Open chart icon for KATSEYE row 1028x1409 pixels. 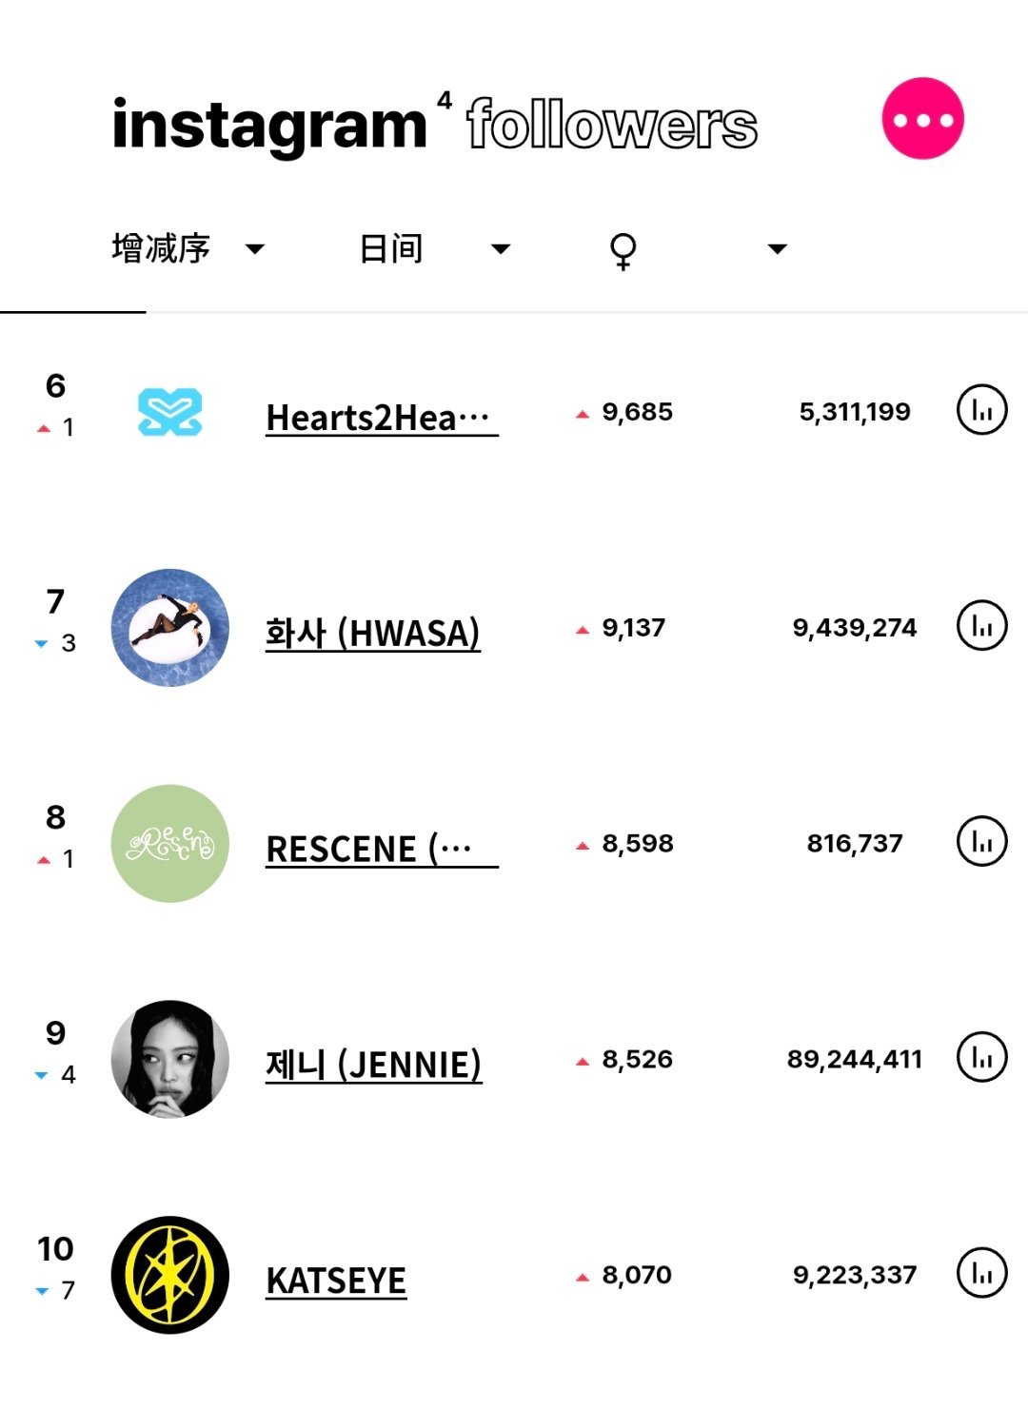coord(981,1273)
